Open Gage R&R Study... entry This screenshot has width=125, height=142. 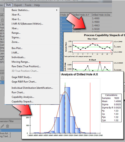point(32,77)
